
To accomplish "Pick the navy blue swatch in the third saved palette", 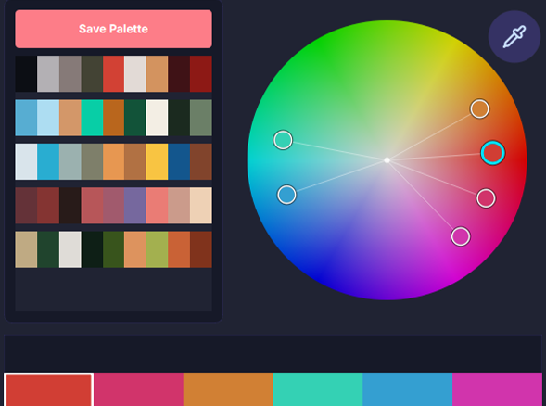I will pyautogui.click(x=179, y=161).
